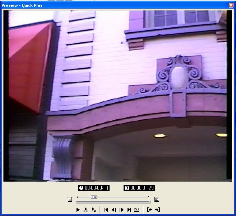
Task: Click the video preview image
Action: pyautogui.click(x=118, y=96)
